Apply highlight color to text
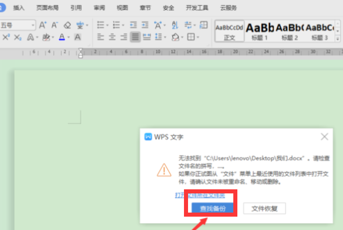Image resolution: width=343 pixels, height=230 pixels. tap(46, 37)
